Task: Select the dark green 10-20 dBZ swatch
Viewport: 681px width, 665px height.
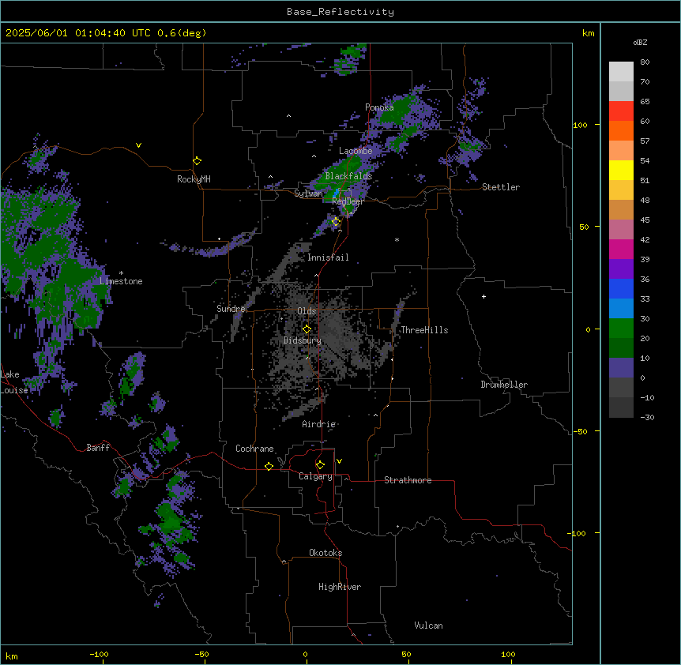Action: click(621, 348)
